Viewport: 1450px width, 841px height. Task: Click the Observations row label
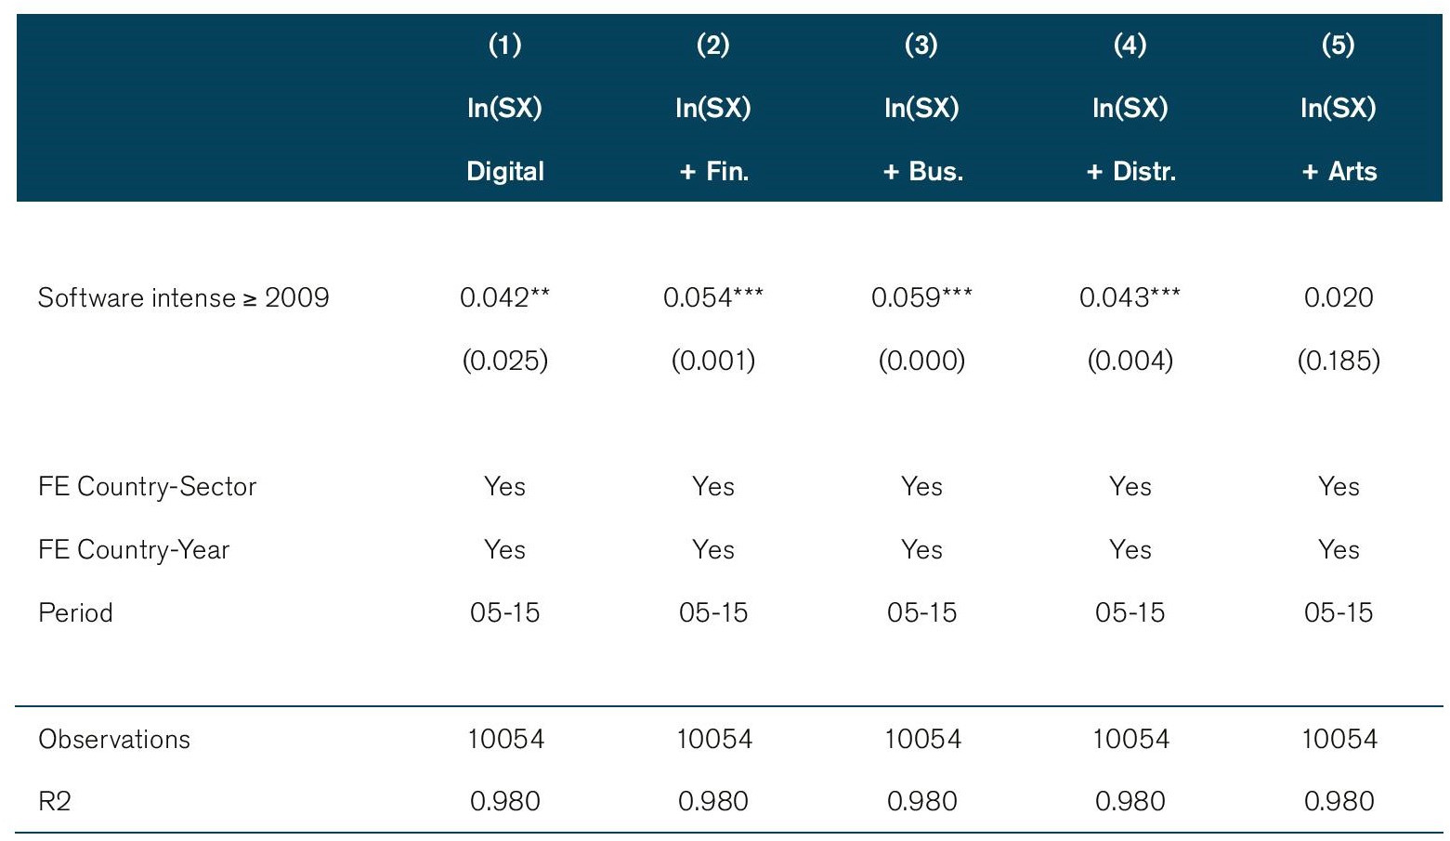pos(113,740)
